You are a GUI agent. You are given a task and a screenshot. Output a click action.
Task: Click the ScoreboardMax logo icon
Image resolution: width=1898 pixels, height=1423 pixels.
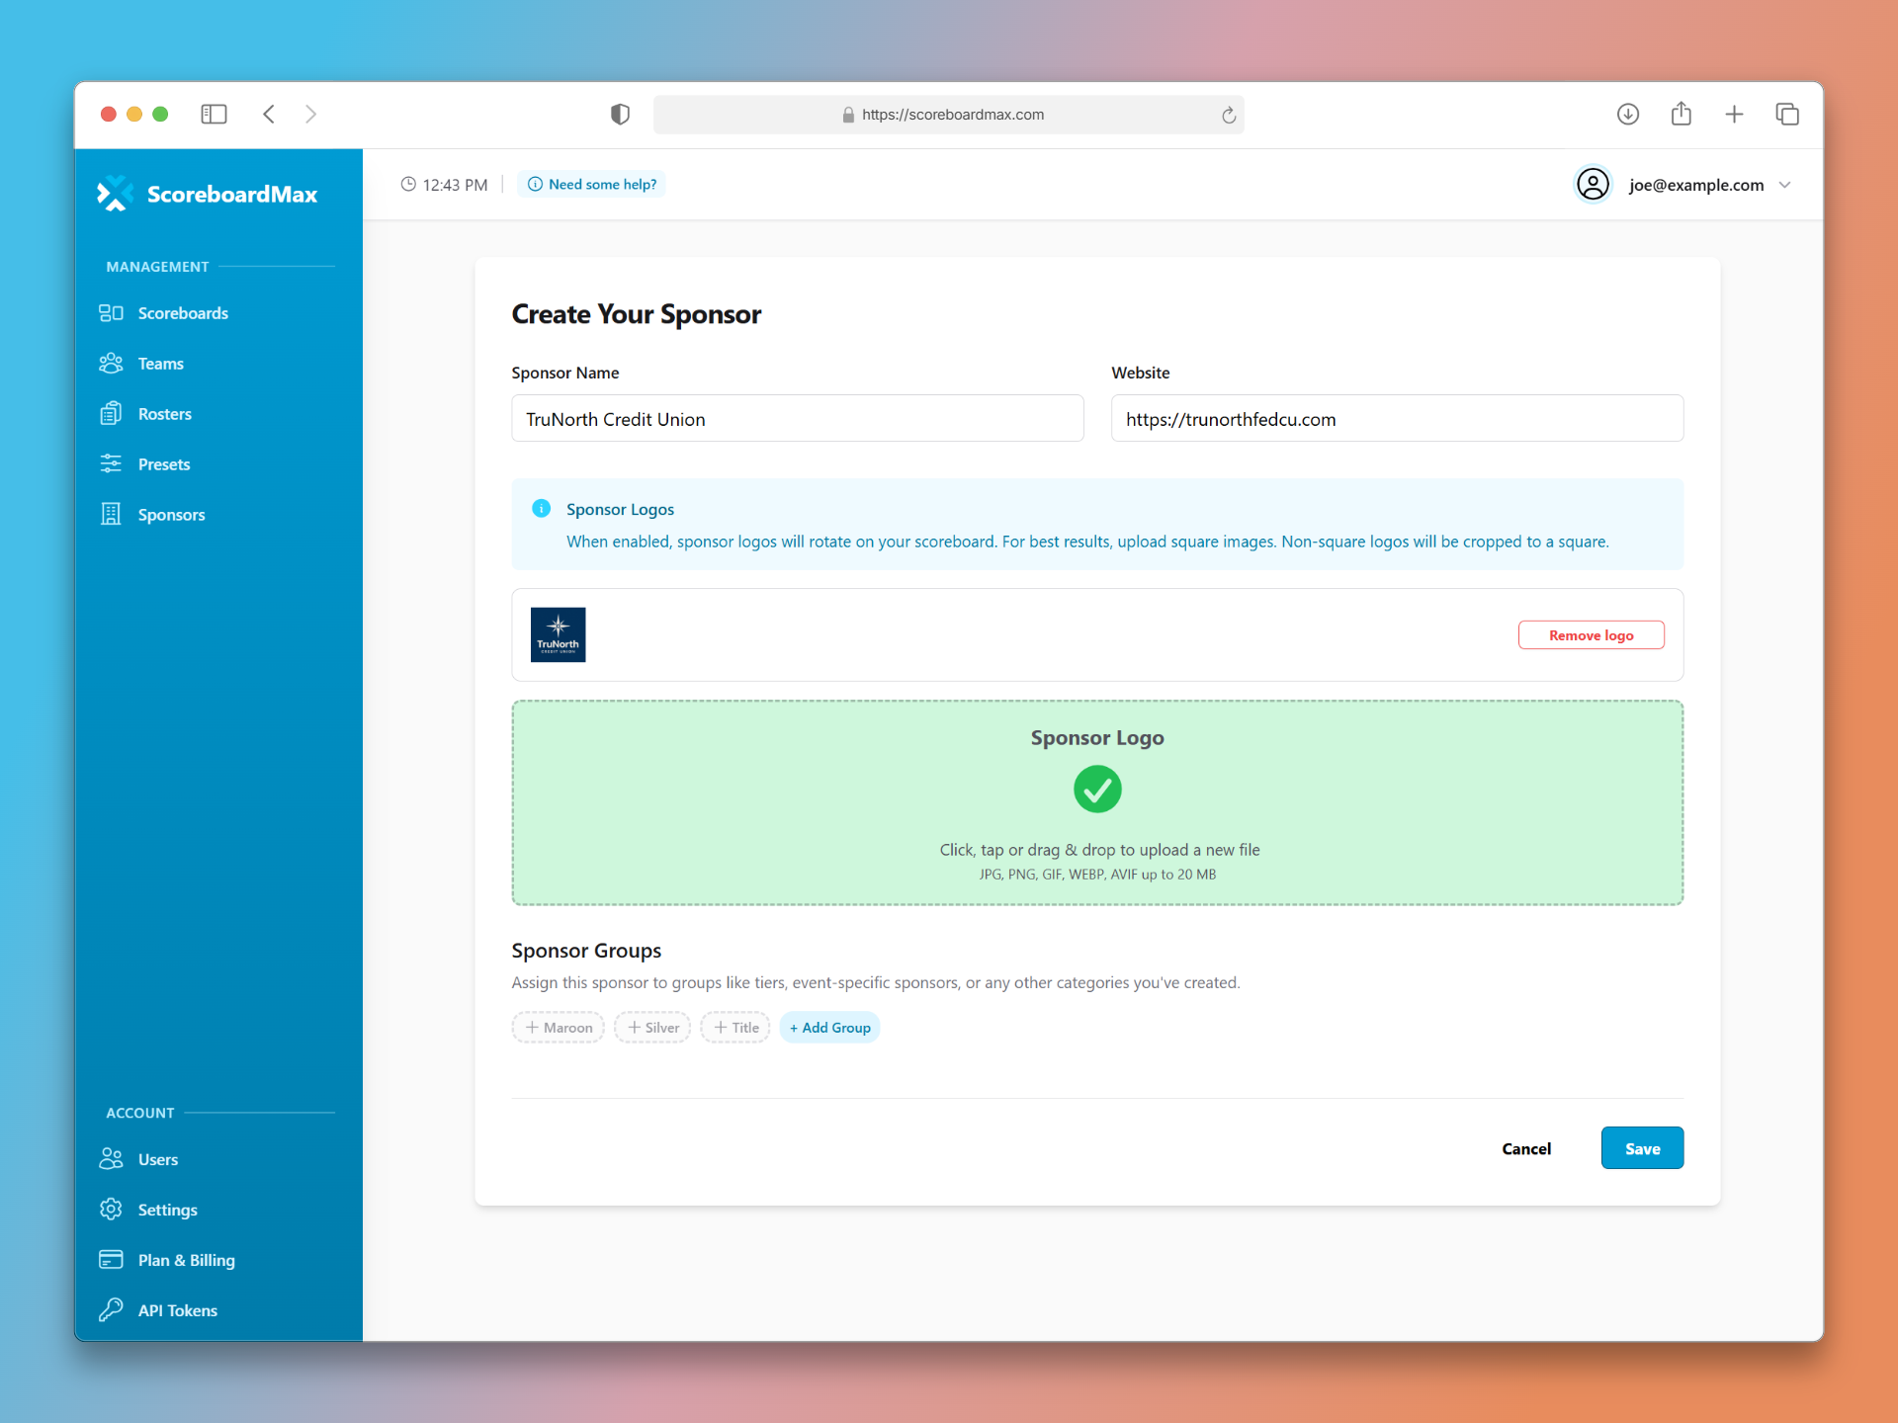point(115,194)
